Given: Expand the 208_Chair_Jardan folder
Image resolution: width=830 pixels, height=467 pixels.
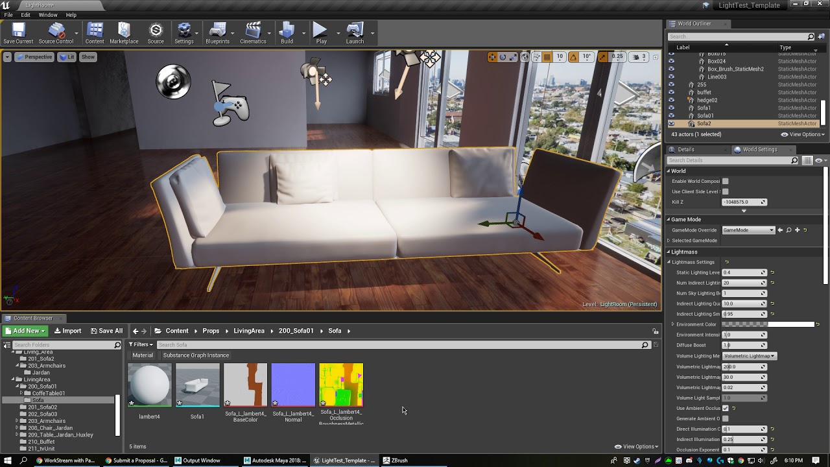Looking at the screenshot, I should (x=18, y=428).
